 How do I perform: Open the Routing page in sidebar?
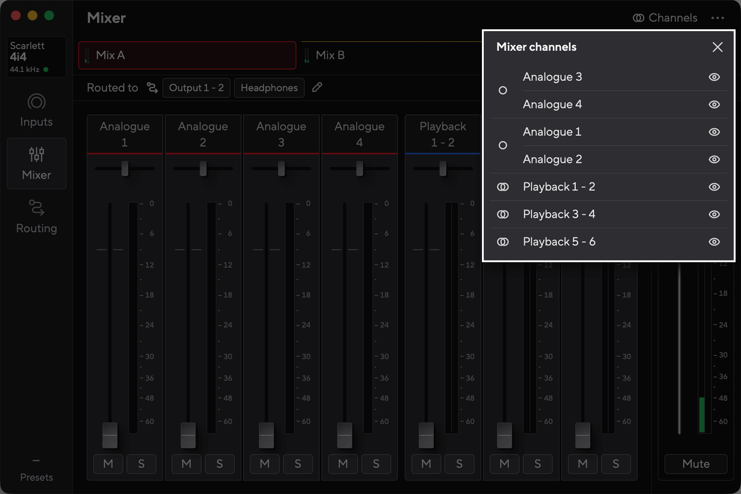pos(37,217)
